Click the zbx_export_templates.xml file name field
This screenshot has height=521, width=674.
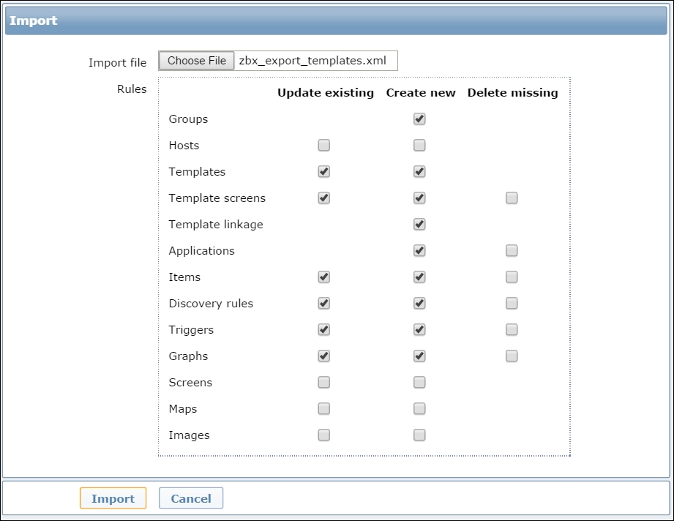pos(315,61)
